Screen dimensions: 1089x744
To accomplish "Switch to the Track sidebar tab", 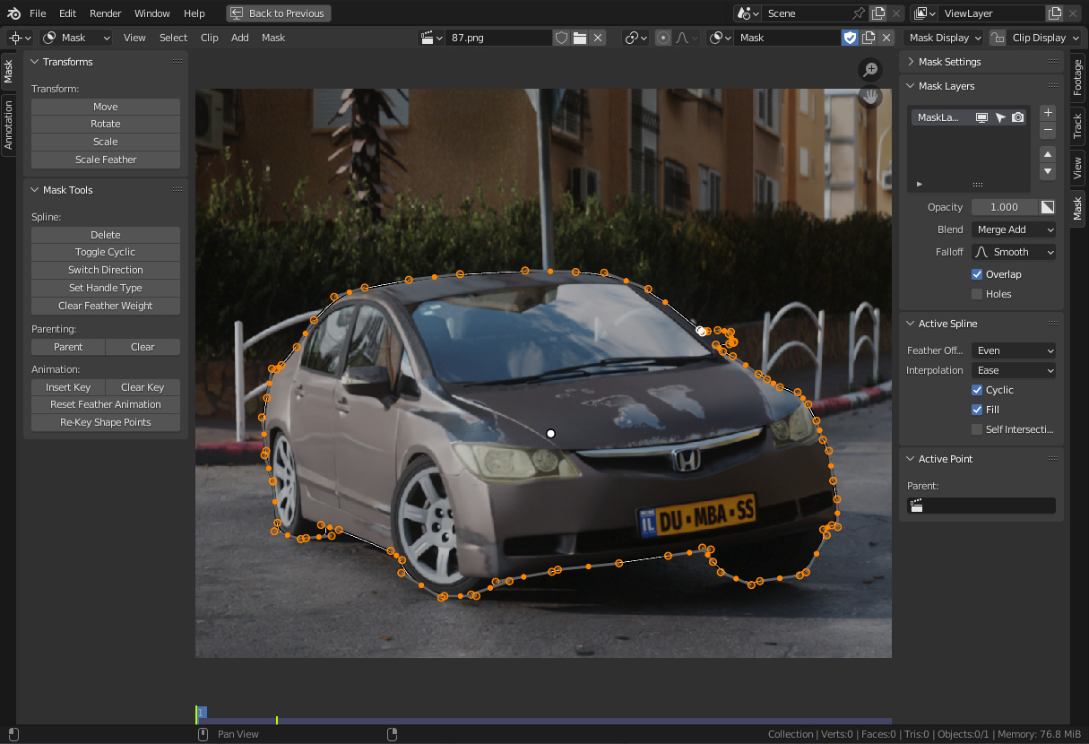I will (1077, 125).
